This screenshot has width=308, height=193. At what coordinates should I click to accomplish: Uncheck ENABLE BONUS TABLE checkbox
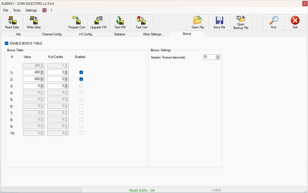[7, 43]
